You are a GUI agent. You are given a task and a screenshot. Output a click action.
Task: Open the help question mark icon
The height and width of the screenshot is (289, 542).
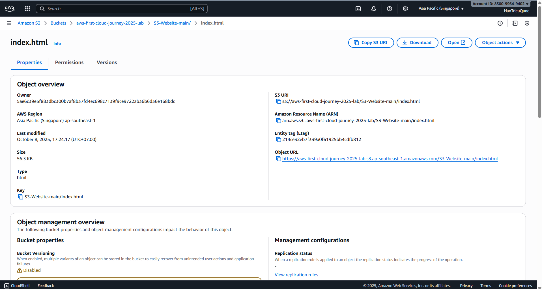pos(389,9)
